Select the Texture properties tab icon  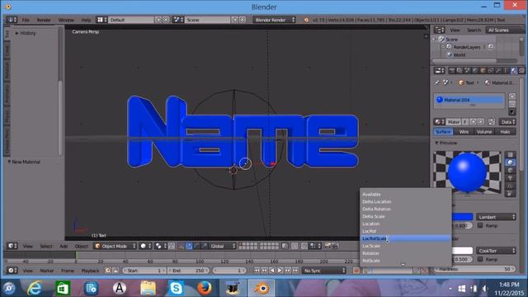point(521,70)
